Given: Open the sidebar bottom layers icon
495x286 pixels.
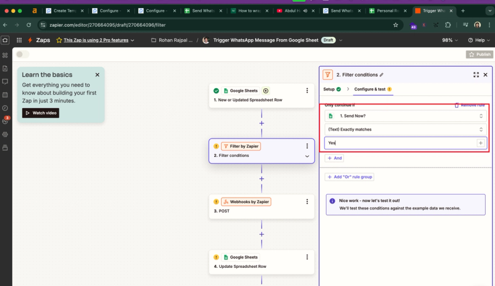Looking at the screenshot, I should pyautogui.click(x=5, y=148).
